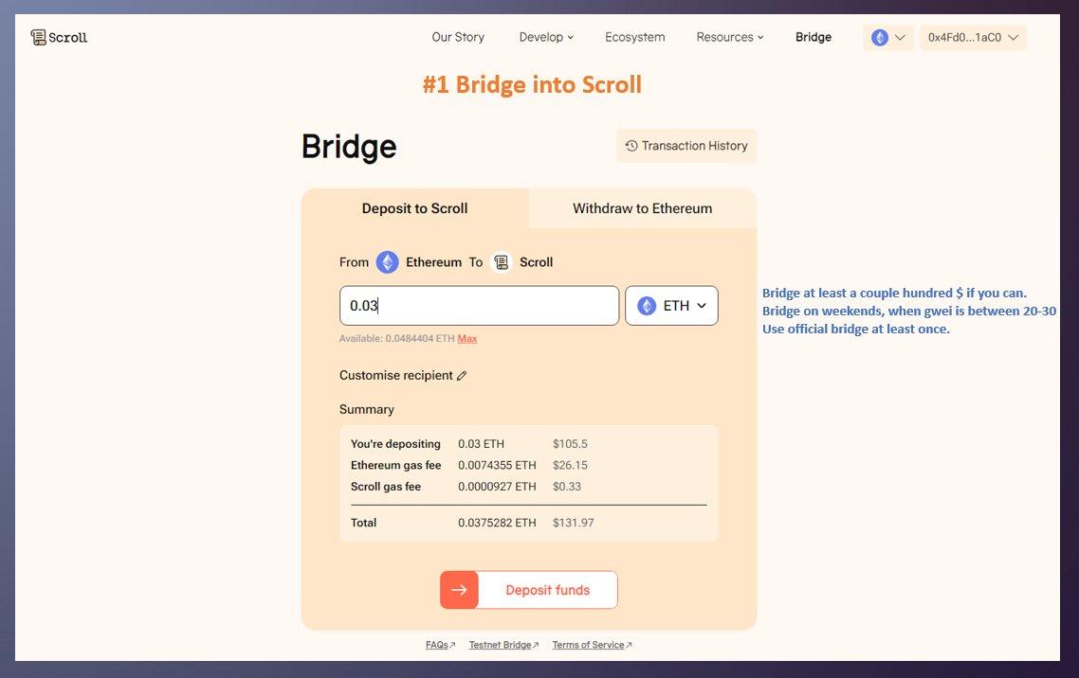Open the ETH token dropdown chevron

tap(702, 306)
